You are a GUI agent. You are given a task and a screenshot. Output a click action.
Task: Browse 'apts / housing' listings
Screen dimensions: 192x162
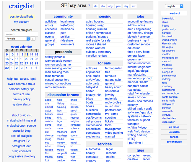95,22
